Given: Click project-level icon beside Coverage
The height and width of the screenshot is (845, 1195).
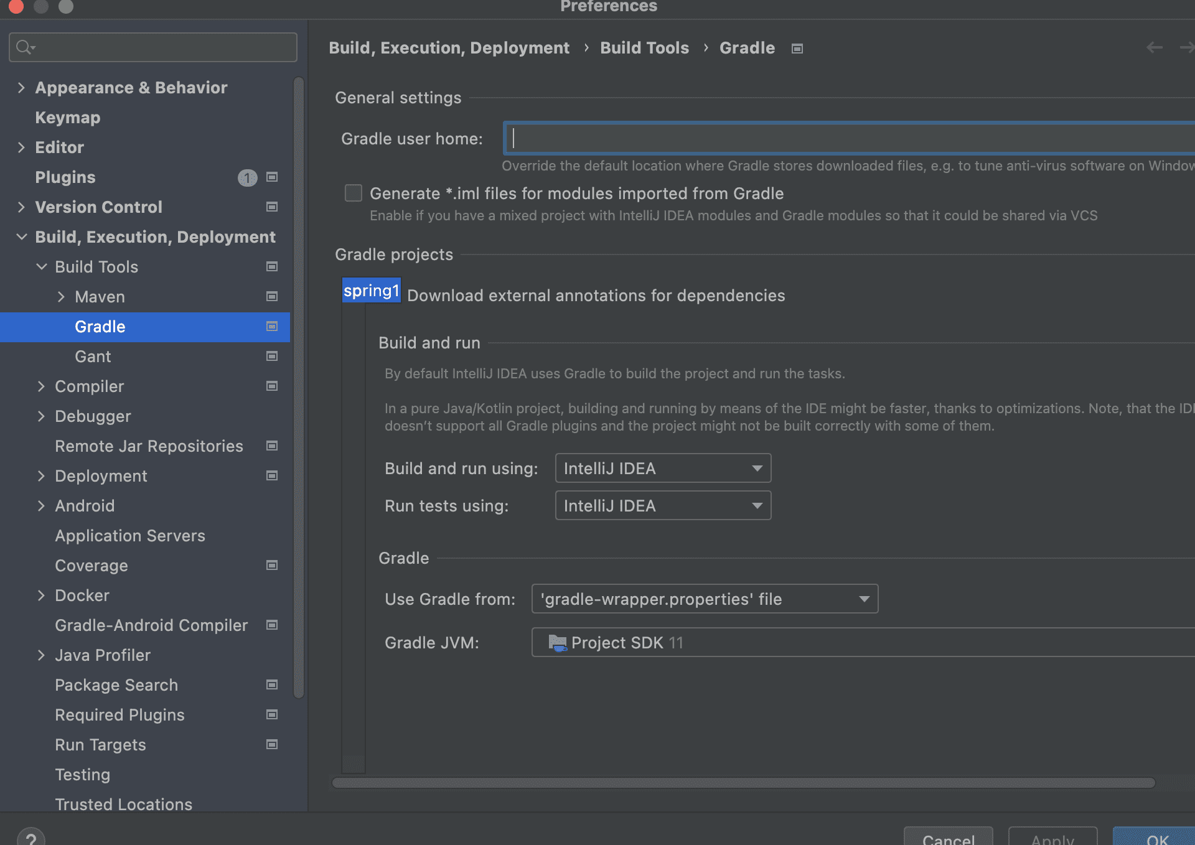Looking at the screenshot, I should point(272,566).
